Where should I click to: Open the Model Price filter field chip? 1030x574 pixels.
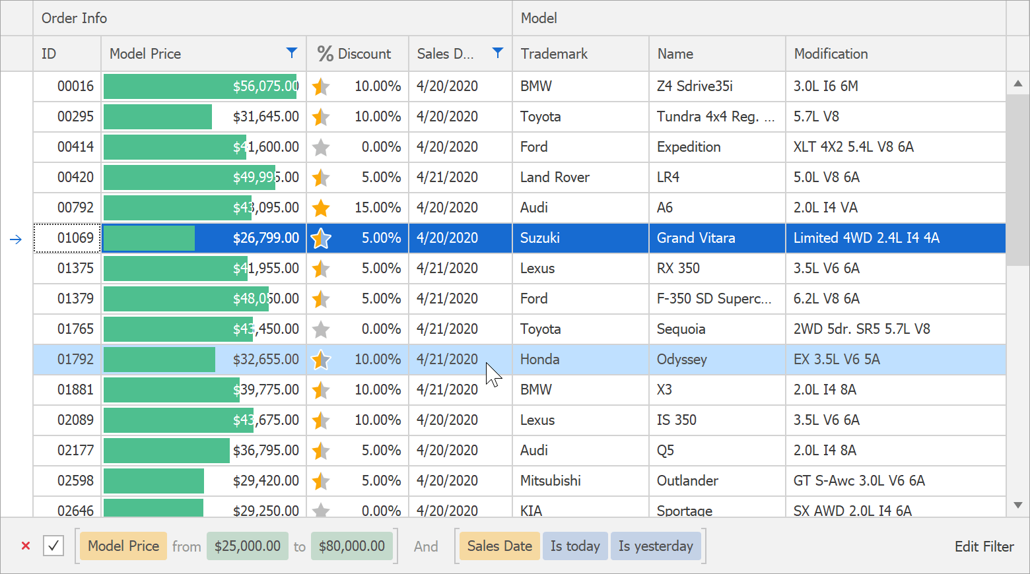click(123, 546)
